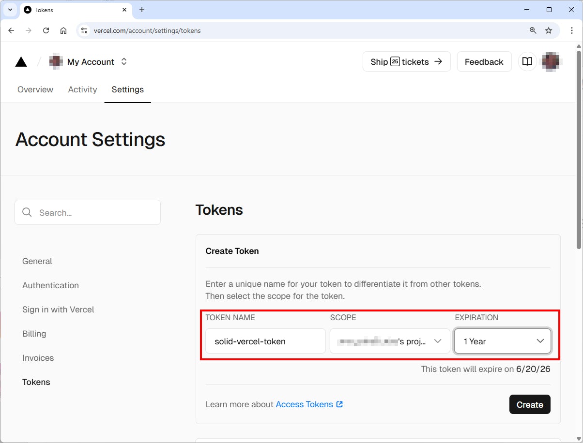Click the token name input field

265,341
